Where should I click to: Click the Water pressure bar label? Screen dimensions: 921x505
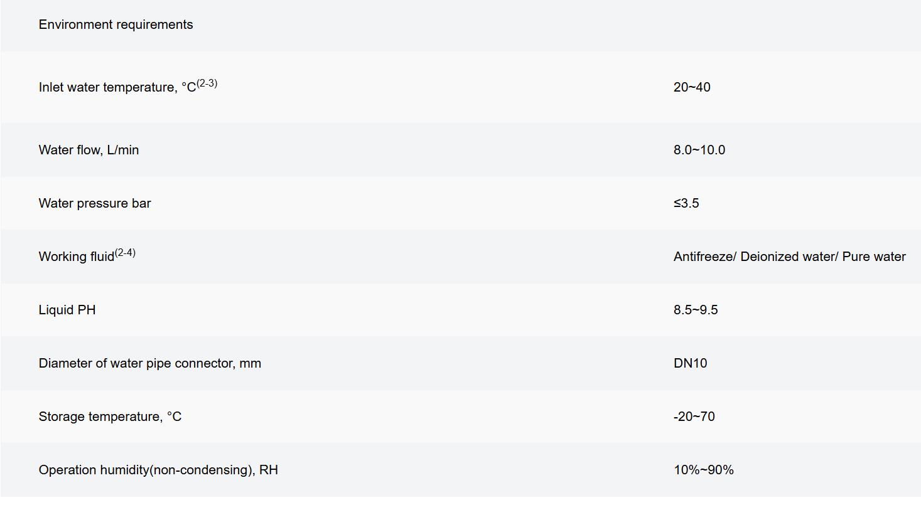94,203
